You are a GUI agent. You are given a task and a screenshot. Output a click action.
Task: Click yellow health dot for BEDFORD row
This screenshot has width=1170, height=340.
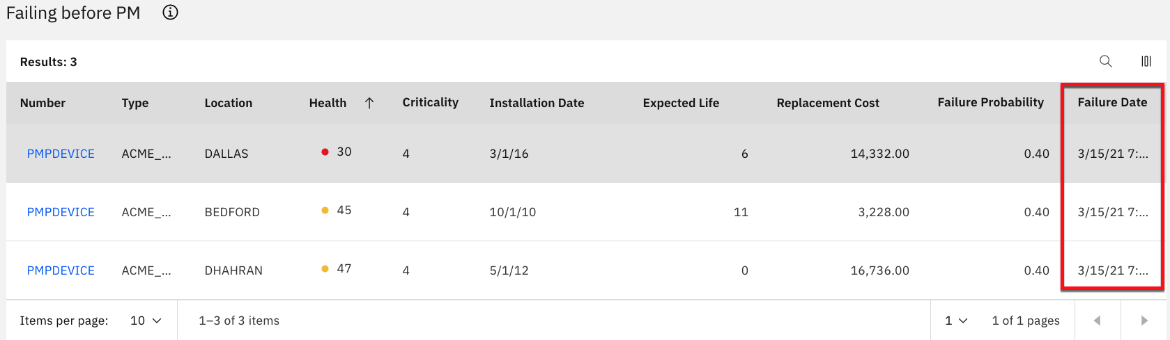pos(325,210)
